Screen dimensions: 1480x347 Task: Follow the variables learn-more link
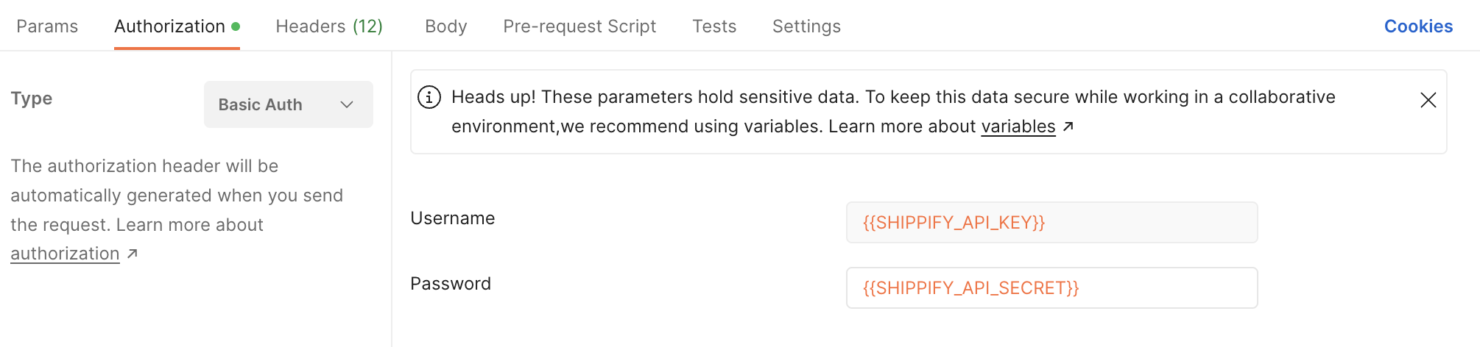pos(1018,126)
